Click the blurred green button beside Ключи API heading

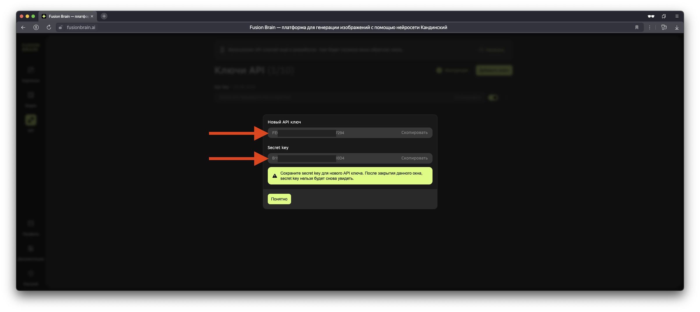(494, 70)
